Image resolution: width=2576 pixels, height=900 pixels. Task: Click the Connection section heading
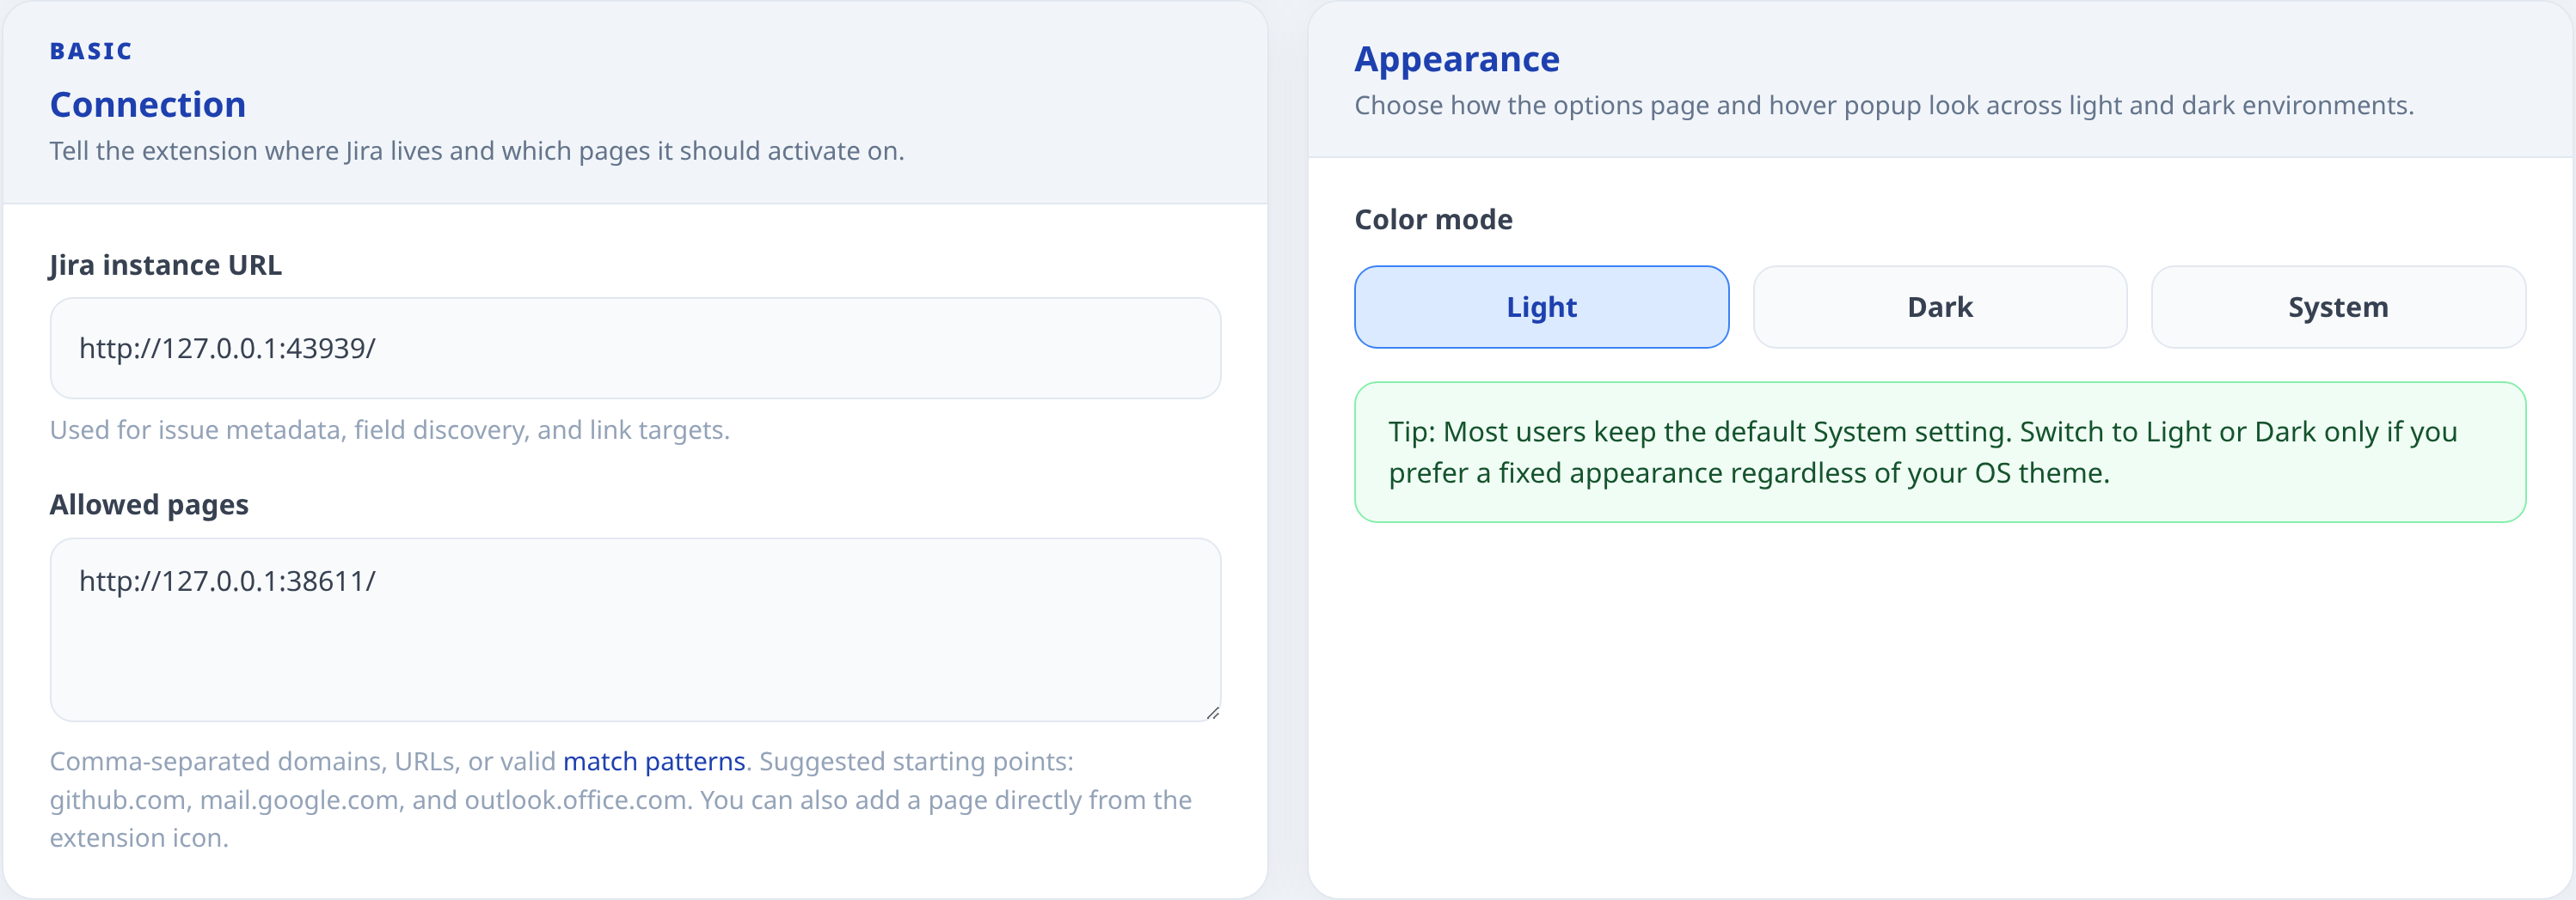click(x=147, y=104)
